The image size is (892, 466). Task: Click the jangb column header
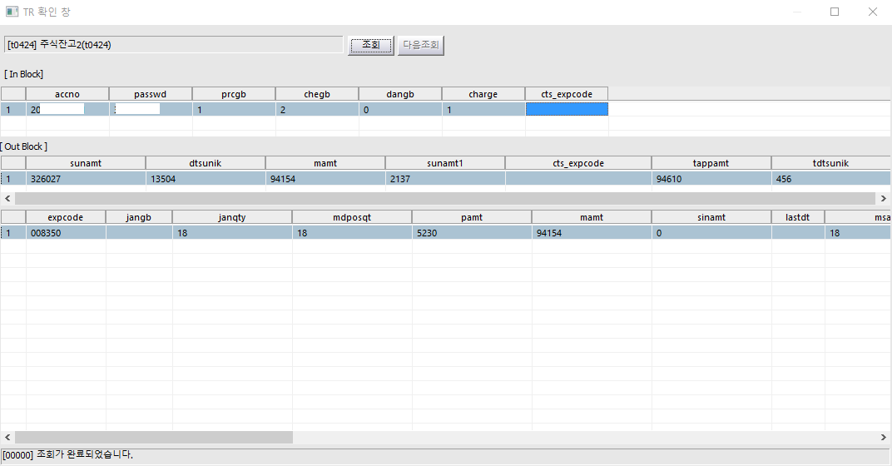pyautogui.click(x=139, y=217)
